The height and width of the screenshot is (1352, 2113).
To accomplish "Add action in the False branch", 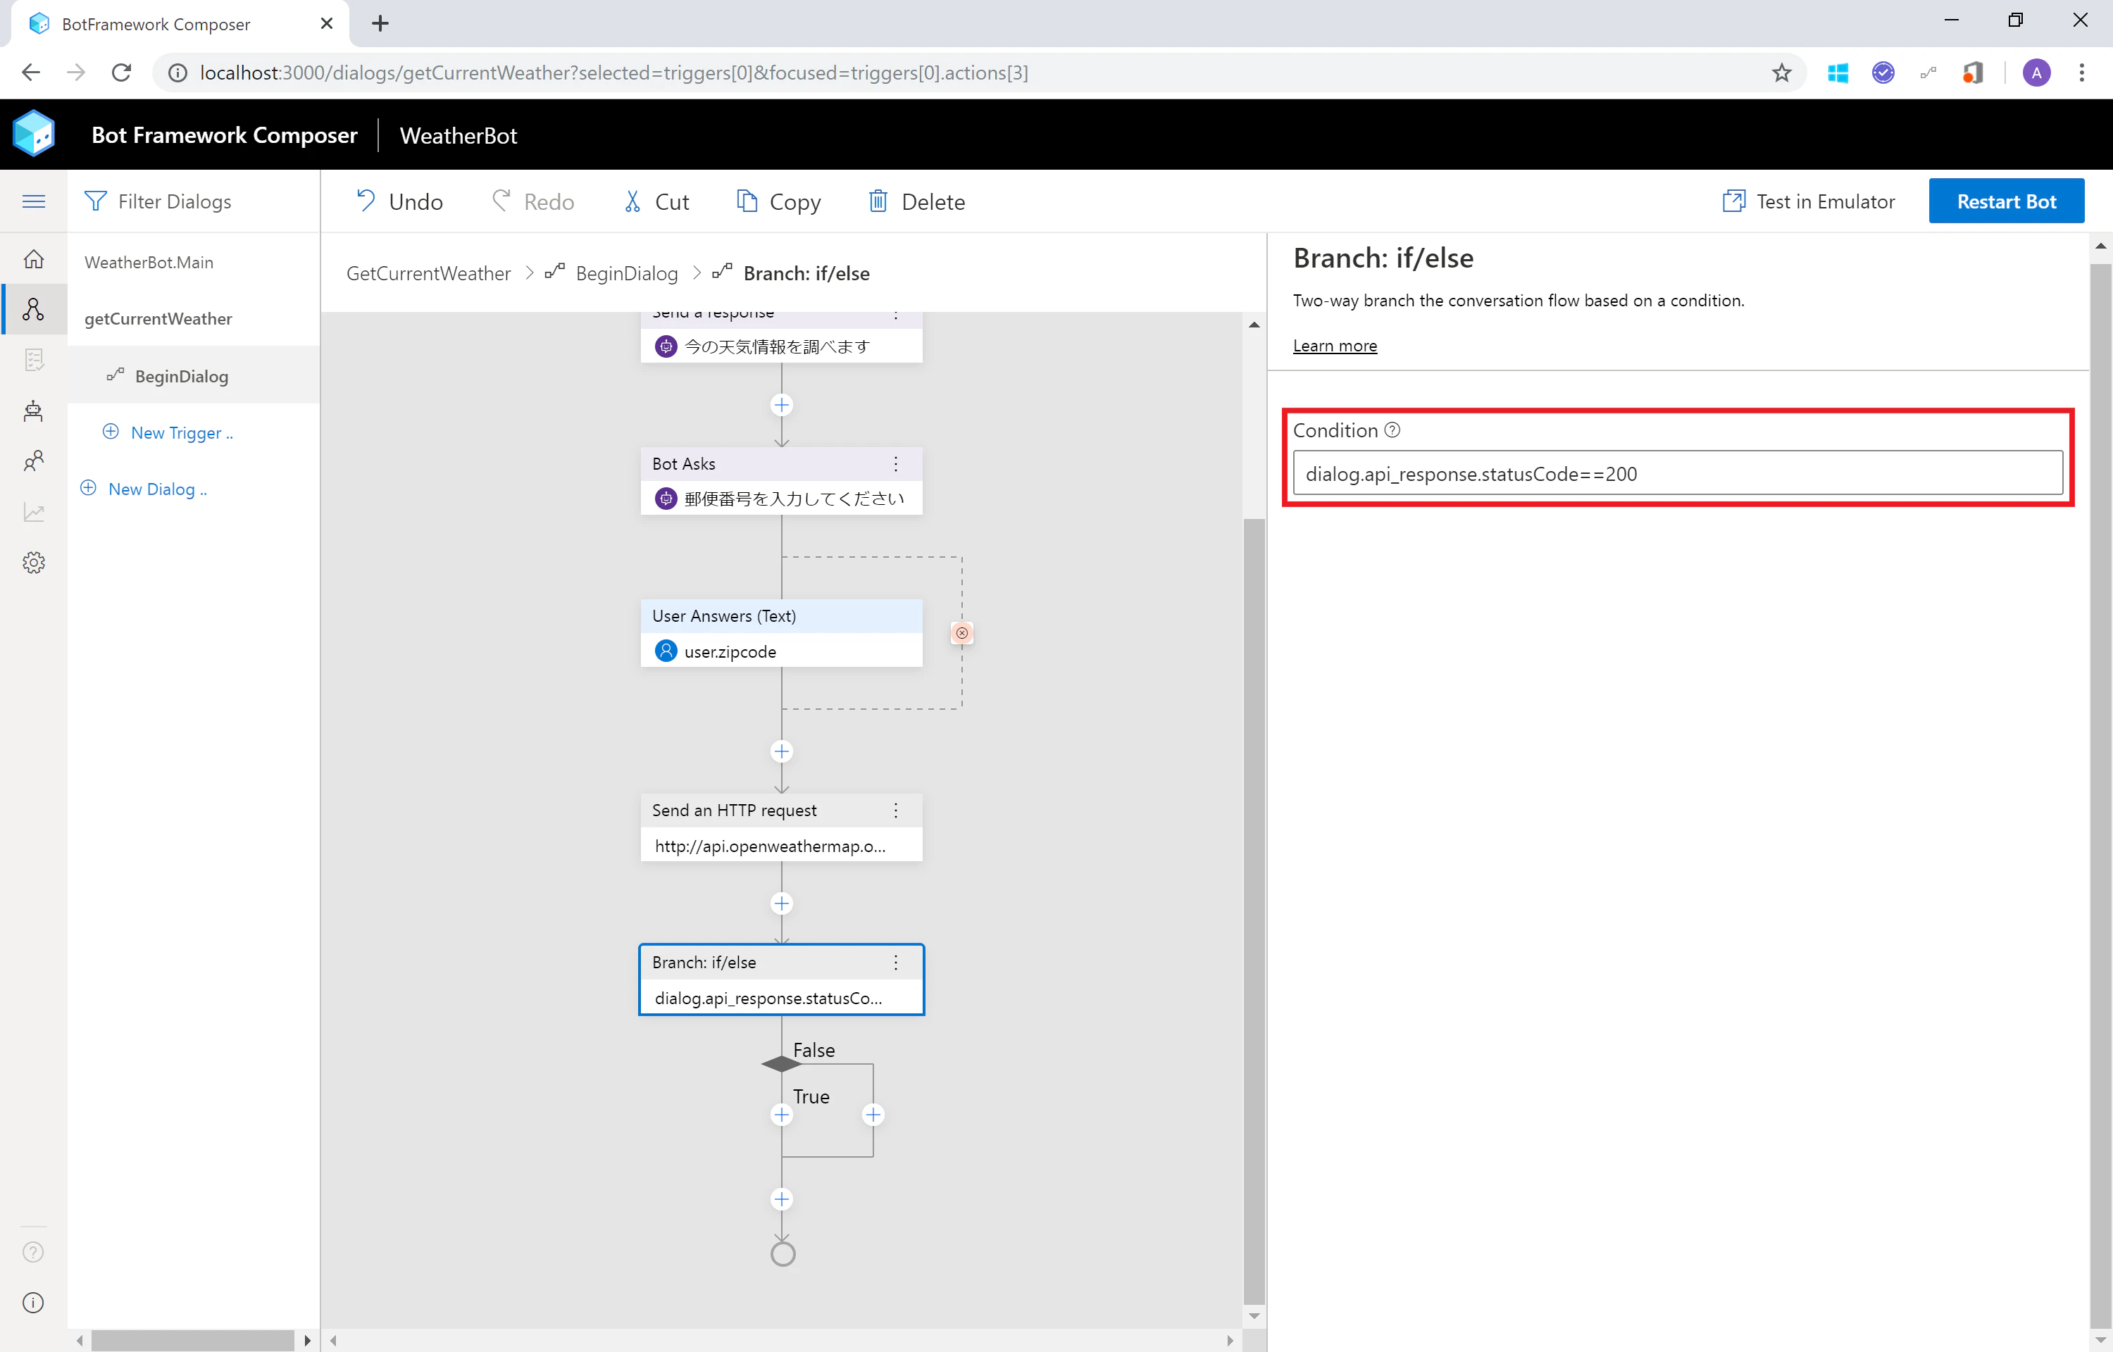I will point(873,1115).
